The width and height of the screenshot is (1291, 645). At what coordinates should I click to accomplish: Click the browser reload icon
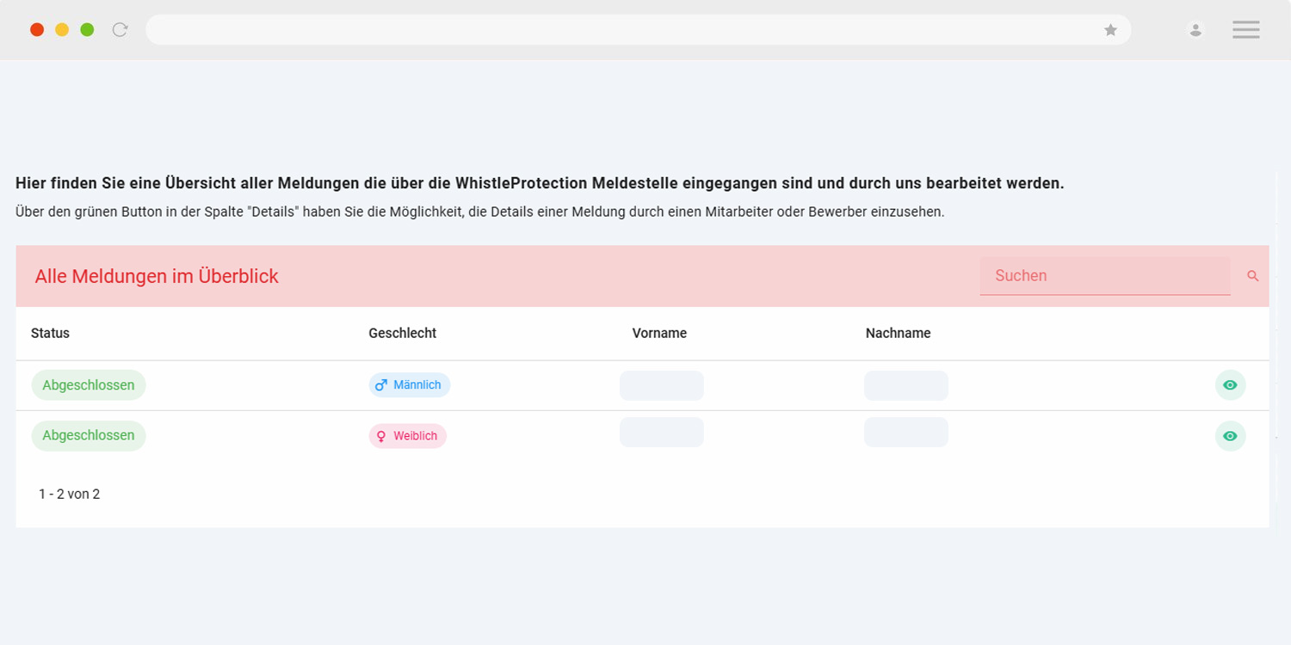[120, 30]
